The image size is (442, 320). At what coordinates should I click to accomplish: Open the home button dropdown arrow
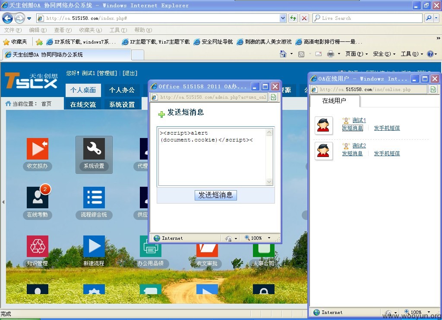(x=291, y=54)
